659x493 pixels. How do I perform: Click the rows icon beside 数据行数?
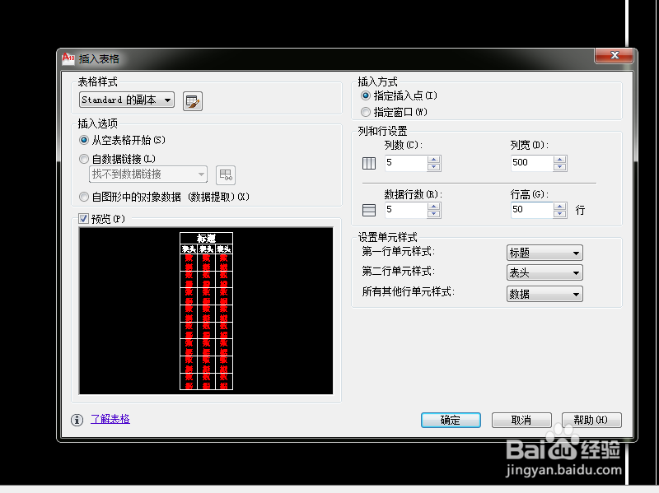(x=369, y=210)
